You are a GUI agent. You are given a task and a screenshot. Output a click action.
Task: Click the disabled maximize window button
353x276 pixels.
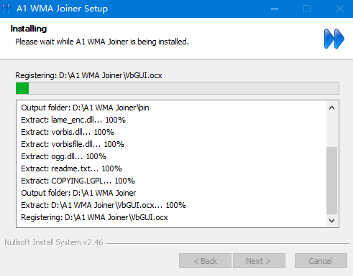(307, 9)
